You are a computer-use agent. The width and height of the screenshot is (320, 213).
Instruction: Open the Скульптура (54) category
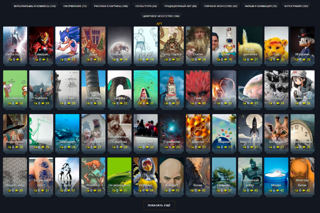146,6
